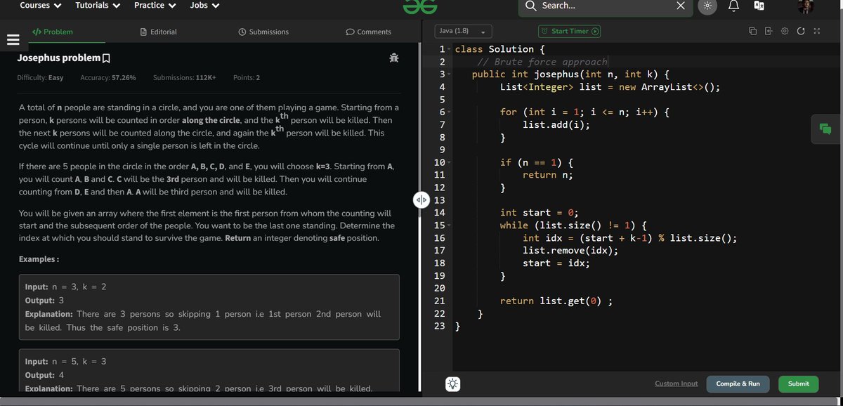Screen dimensions: 843x406
Task: Switch to the Comments tab
Action: coord(369,32)
